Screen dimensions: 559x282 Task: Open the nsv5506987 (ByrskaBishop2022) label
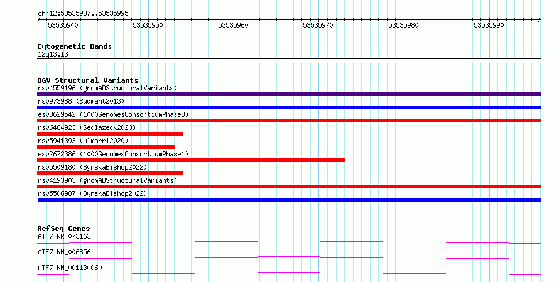[92, 193]
